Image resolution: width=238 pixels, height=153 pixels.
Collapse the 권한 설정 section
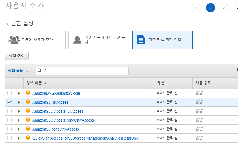(x=6, y=23)
